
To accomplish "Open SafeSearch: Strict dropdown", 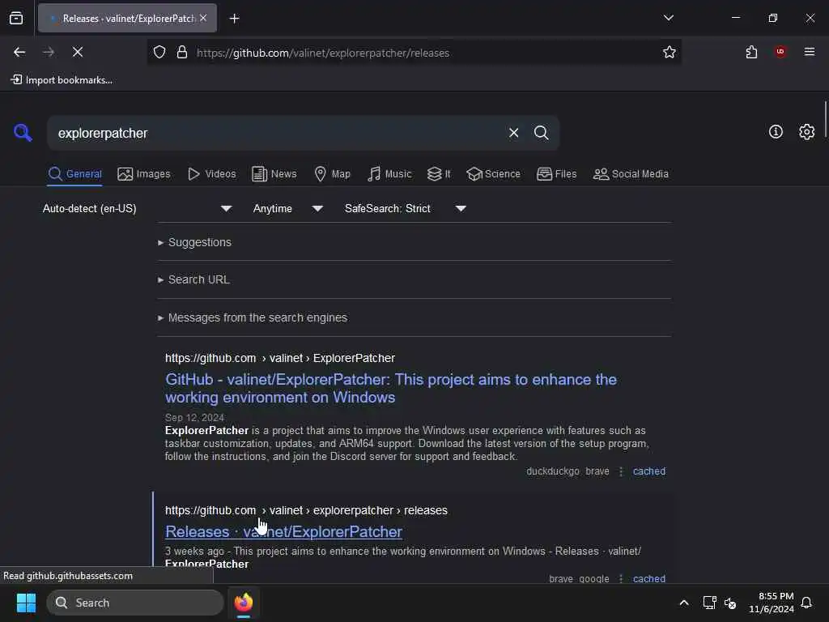I will point(405,208).
